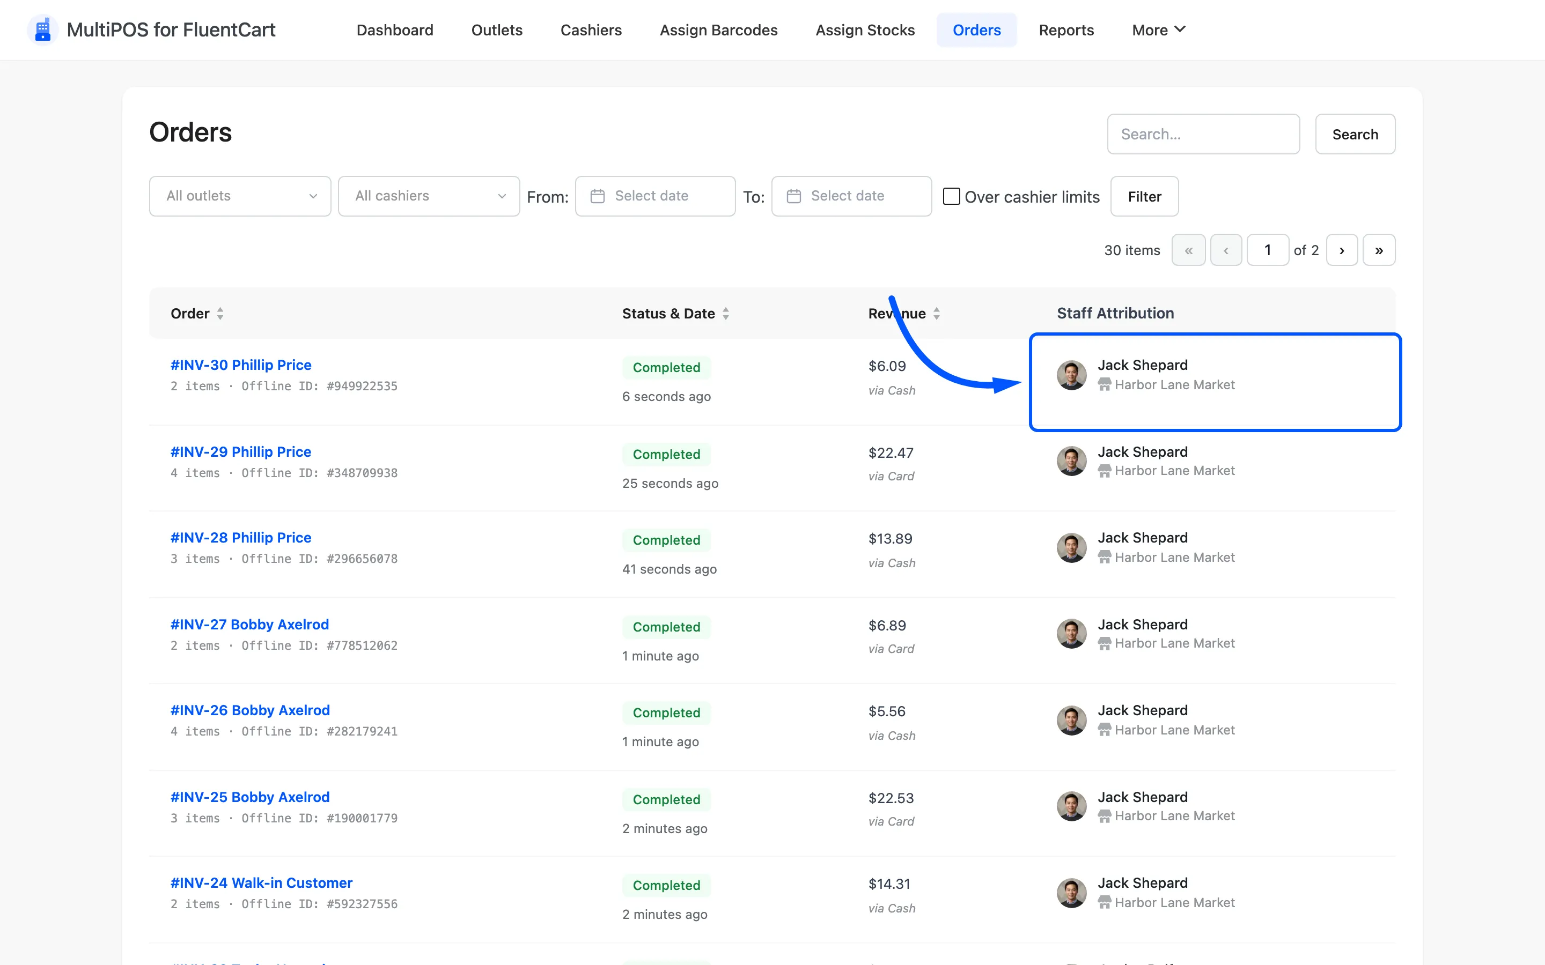Enable Over cashier limits checkbox
Image resolution: width=1545 pixels, height=965 pixels.
(x=951, y=196)
